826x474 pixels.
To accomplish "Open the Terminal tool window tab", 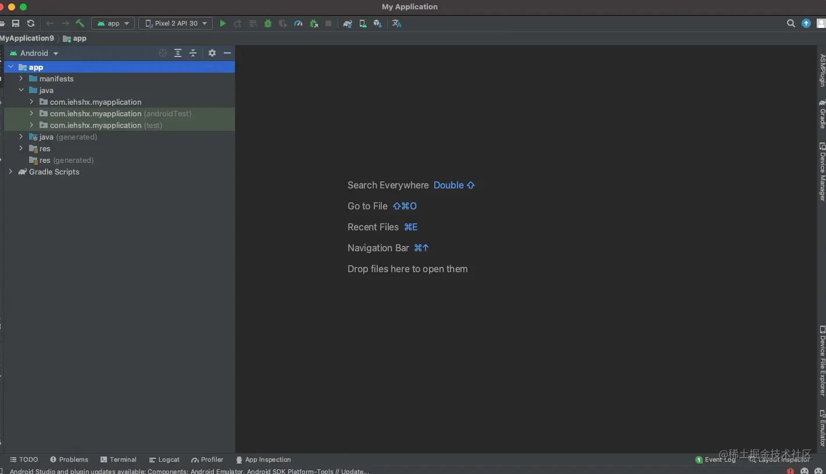I will click(118, 459).
